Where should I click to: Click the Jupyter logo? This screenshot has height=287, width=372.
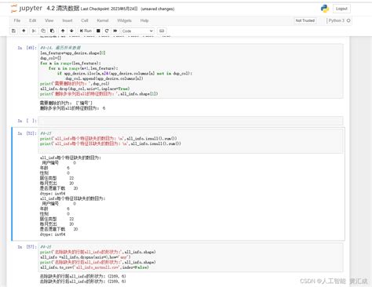(x=26, y=9)
